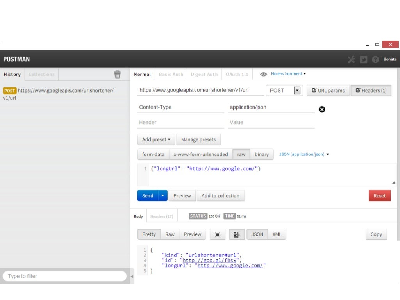Toggle response line wrap icon
The width and height of the screenshot is (400, 300).
point(237,234)
